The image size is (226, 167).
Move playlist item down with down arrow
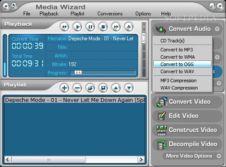[129, 88]
